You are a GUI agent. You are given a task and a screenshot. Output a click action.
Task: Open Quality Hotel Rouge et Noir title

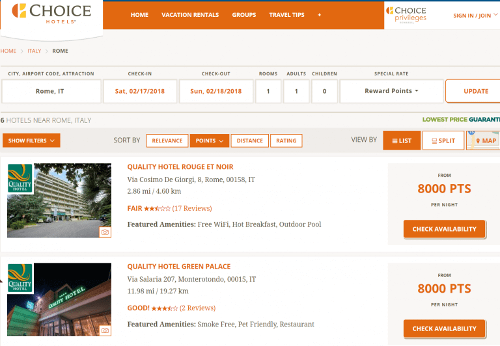(180, 167)
